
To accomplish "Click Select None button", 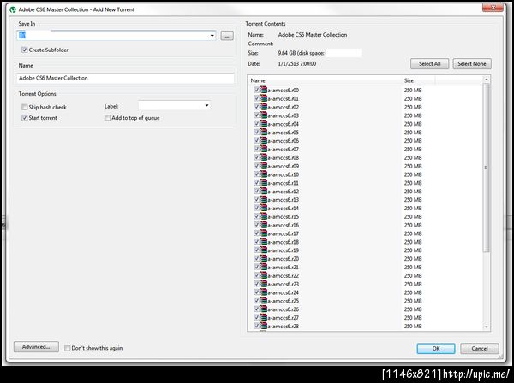I will tap(472, 64).
